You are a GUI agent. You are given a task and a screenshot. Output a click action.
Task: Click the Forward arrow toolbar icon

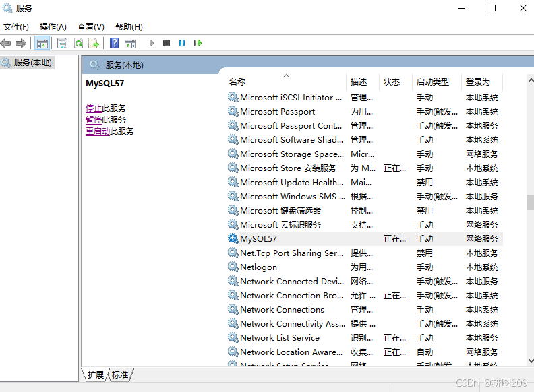[x=21, y=43]
